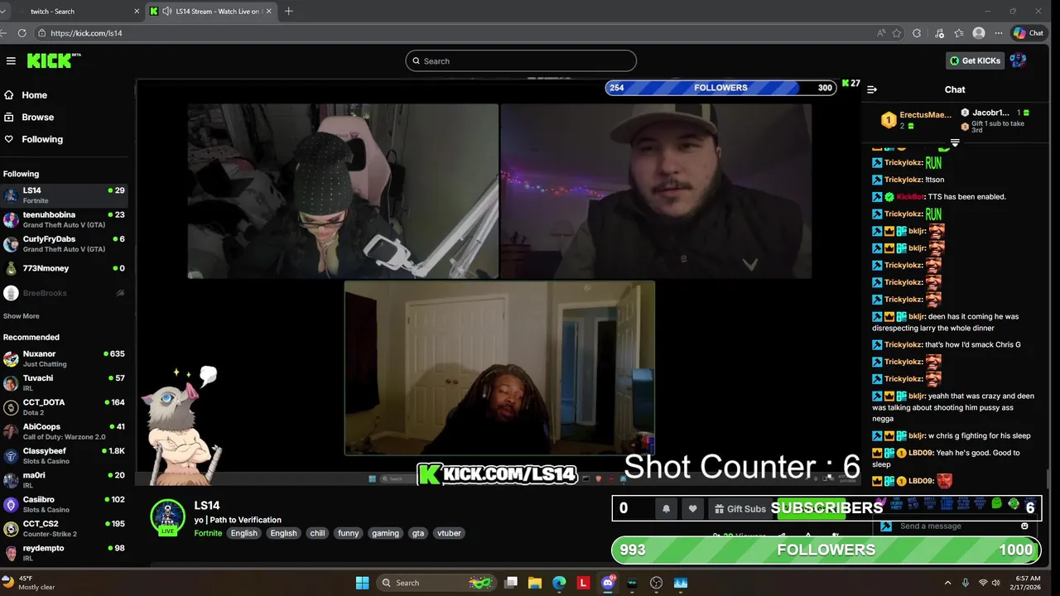The image size is (1060, 596).
Task: Expand Show More in Following list
Action: (21, 316)
